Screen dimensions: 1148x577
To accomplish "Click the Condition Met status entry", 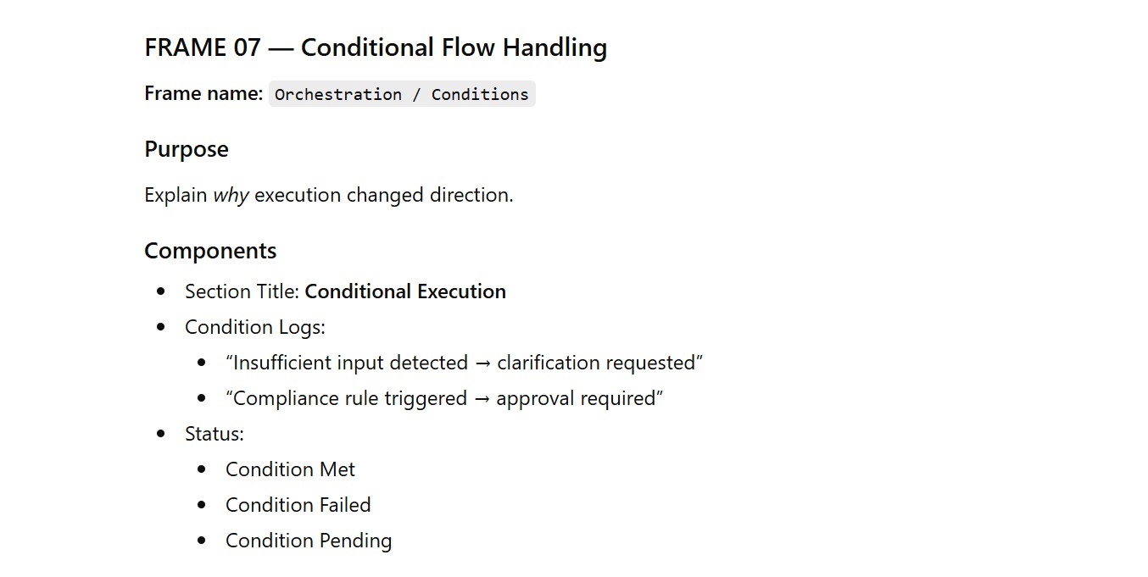I will pos(290,469).
